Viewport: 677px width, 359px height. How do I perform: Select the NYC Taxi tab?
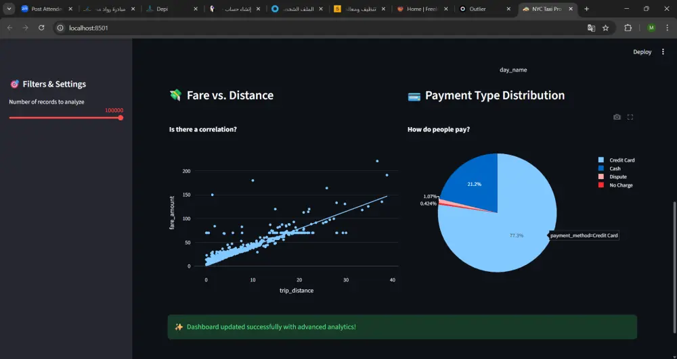tap(547, 9)
